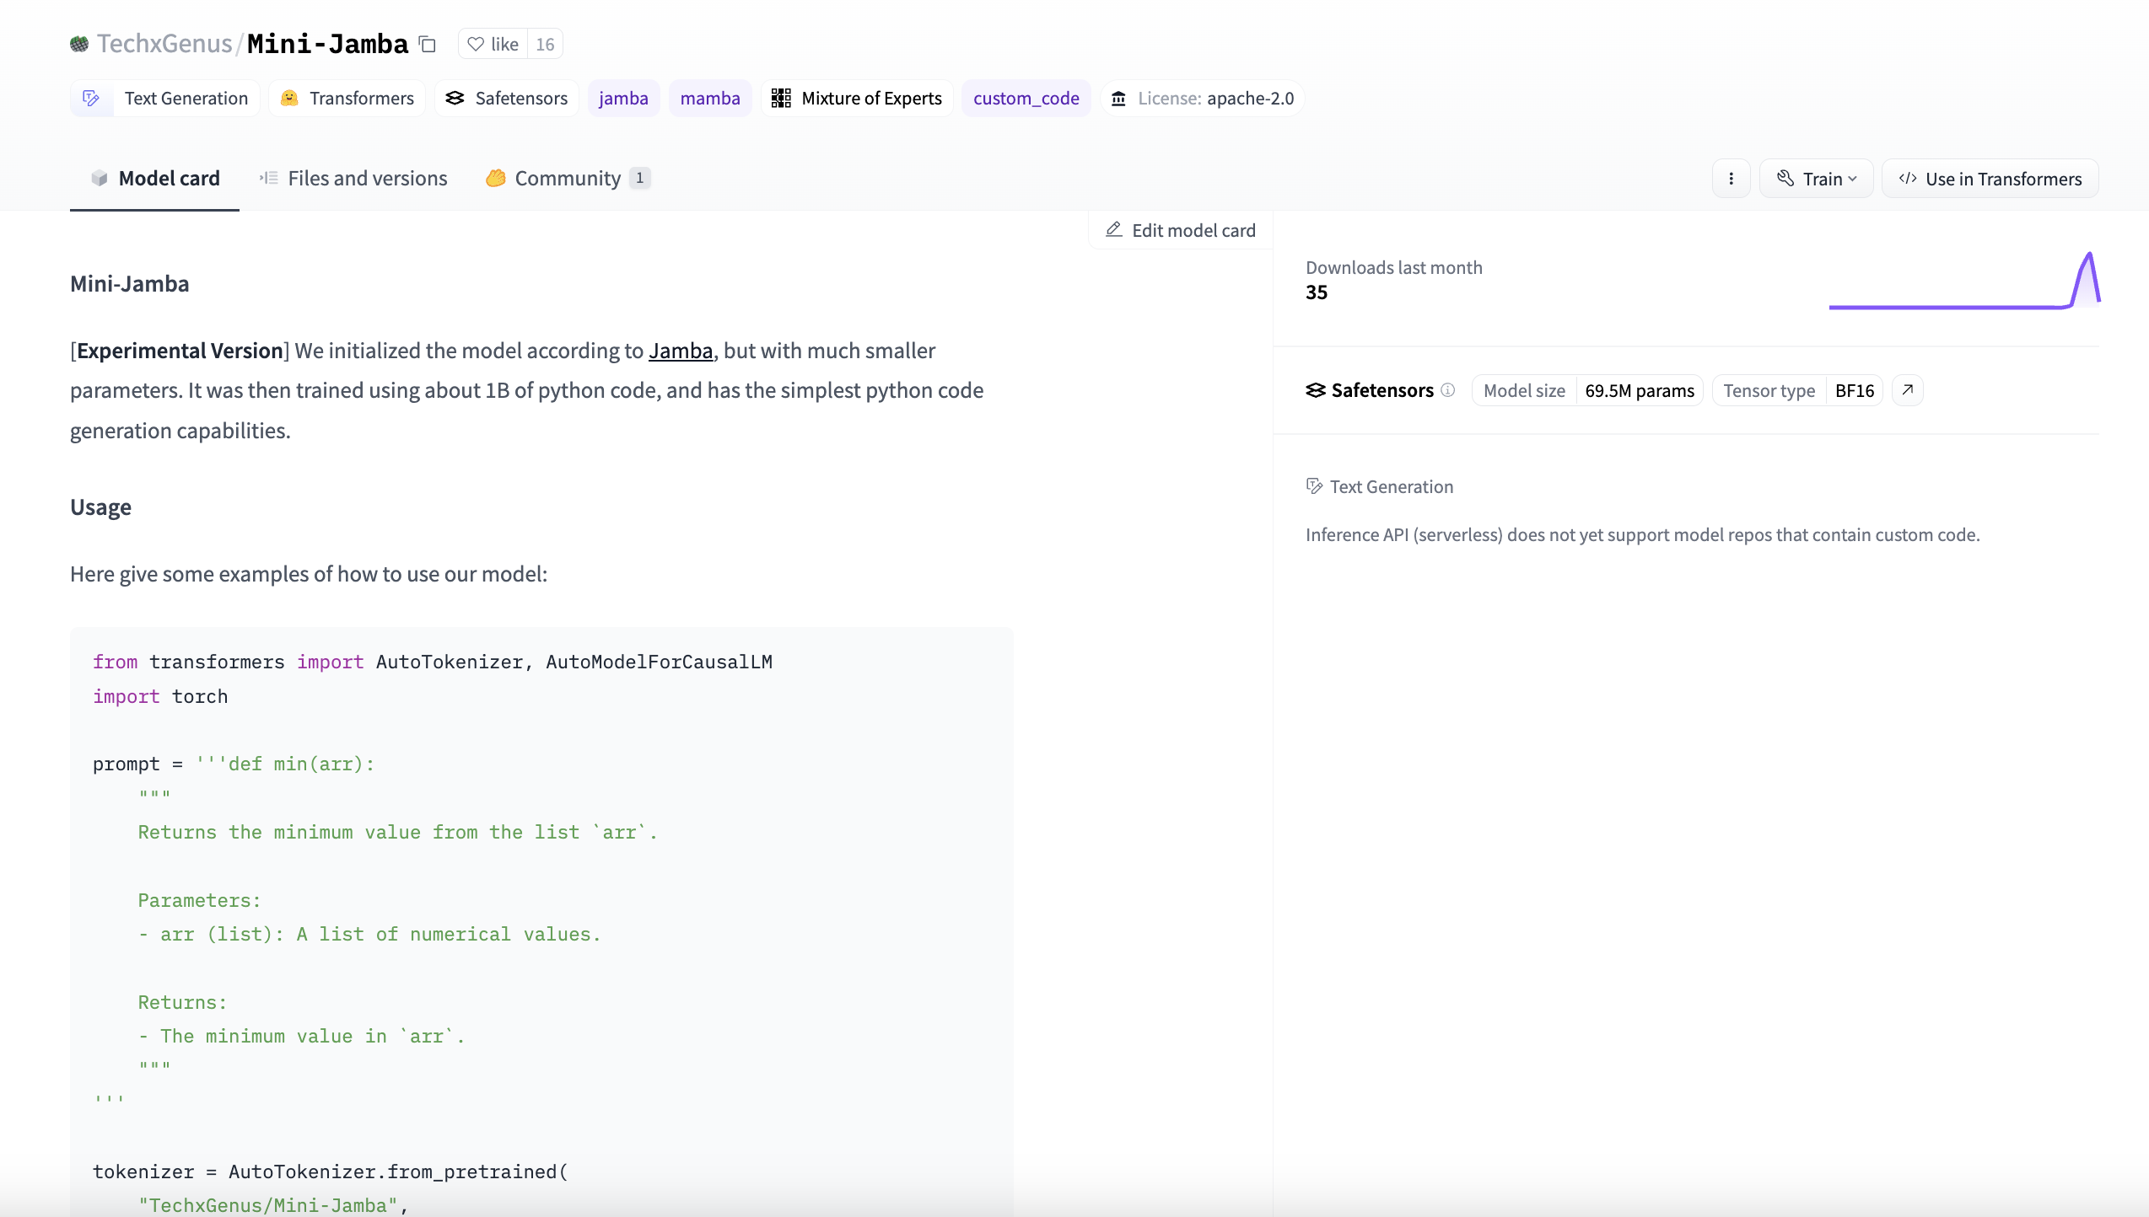Click the Text Generation pipeline icon tag
This screenshot has width=2149, height=1217.
click(91, 98)
